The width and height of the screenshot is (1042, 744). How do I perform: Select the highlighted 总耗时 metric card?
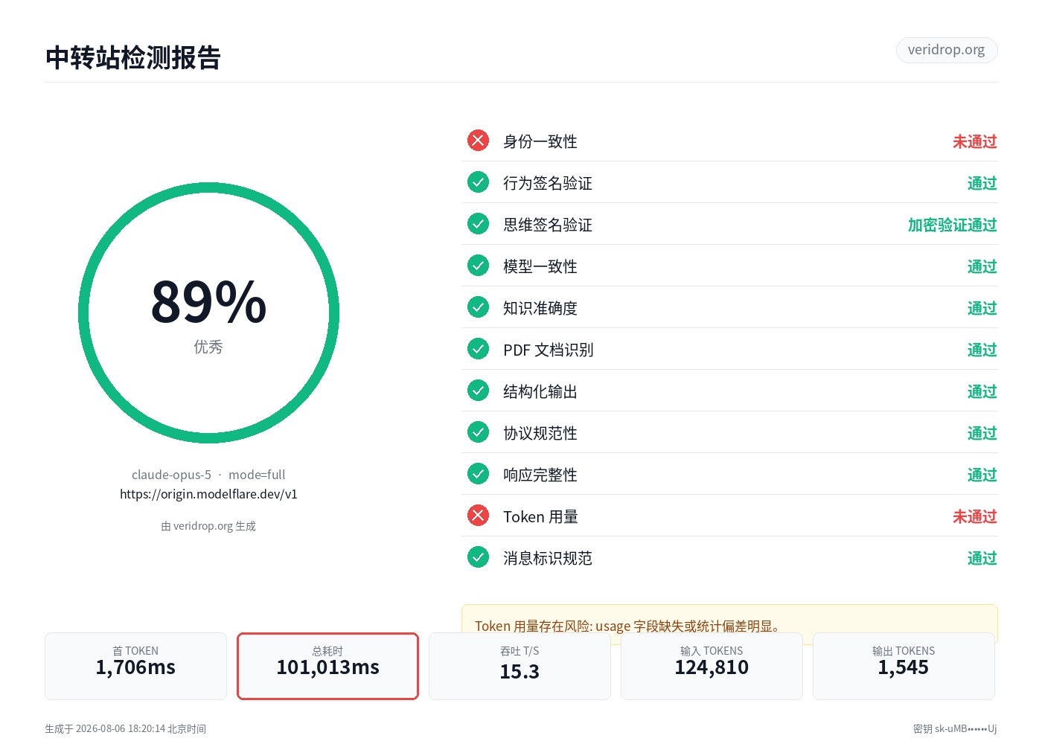(x=327, y=666)
